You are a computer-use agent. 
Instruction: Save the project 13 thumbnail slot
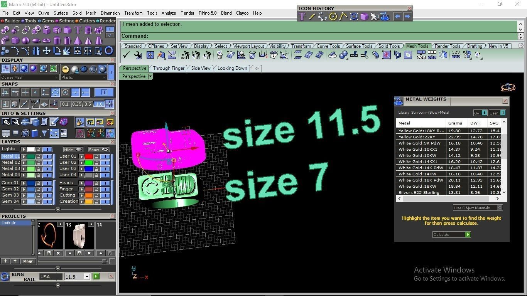click(79, 253)
